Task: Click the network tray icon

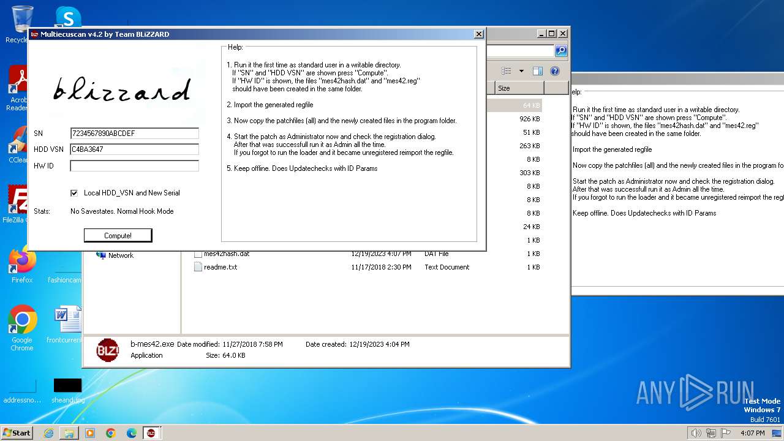Action: point(710,433)
